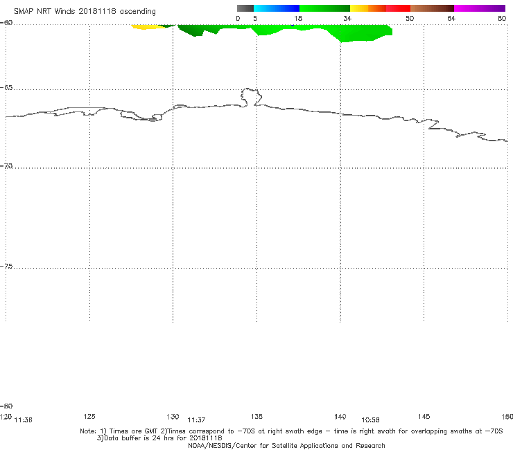
Task: Click the title "SMAP NRT Winds 20181118 ascending"
Action: click(85, 11)
